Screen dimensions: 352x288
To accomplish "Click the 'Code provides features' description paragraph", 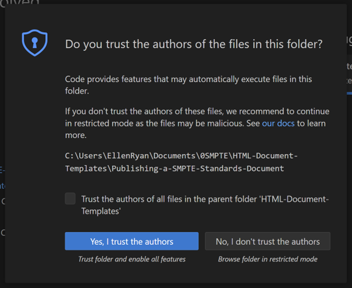I will click(188, 79).
